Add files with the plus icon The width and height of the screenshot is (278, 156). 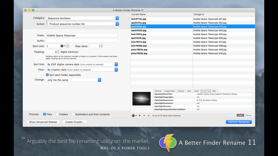140,116
